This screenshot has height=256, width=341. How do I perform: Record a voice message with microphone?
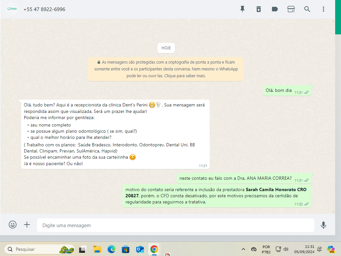coord(323,225)
